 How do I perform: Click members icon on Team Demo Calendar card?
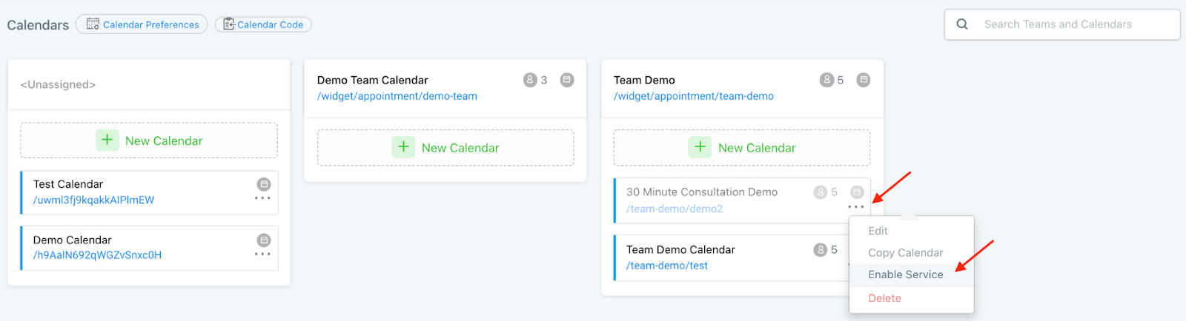point(821,250)
